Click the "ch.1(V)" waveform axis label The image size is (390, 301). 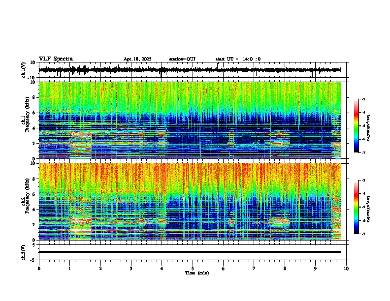coord(24,70)
